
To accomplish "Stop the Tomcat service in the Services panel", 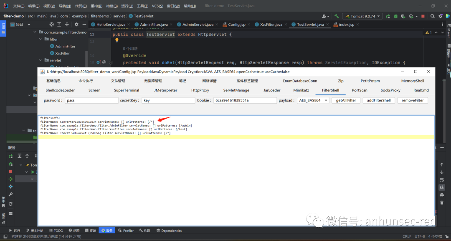I will (10, 171).
